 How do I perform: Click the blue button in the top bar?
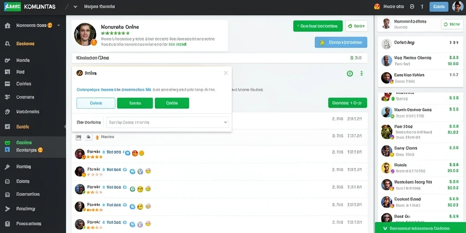pos(439,6)
